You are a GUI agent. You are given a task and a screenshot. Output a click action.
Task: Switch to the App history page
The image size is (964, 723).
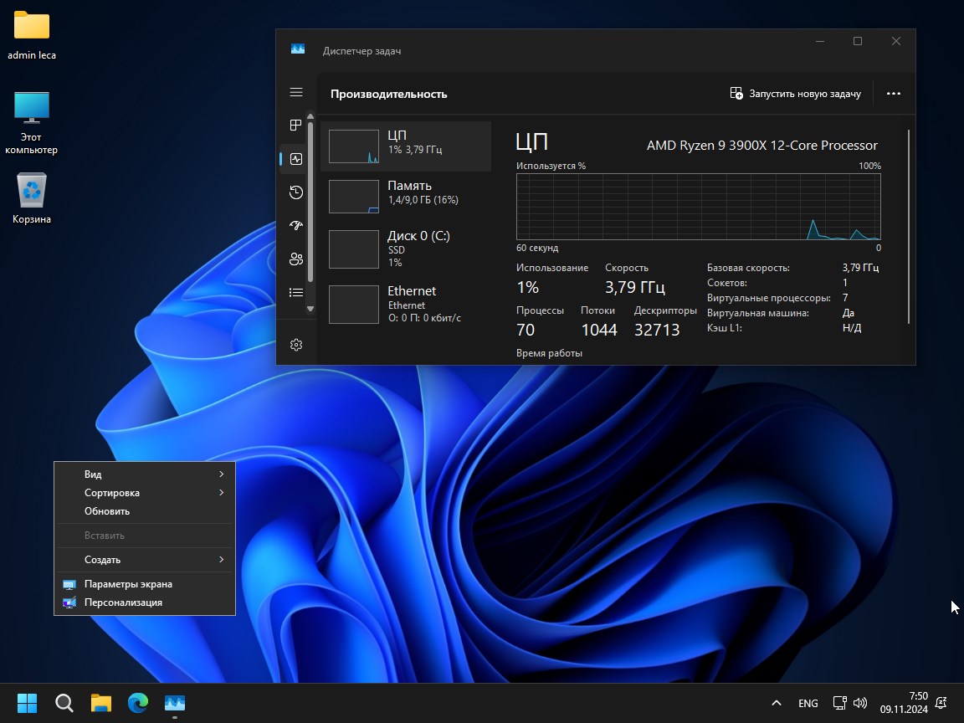295,192
